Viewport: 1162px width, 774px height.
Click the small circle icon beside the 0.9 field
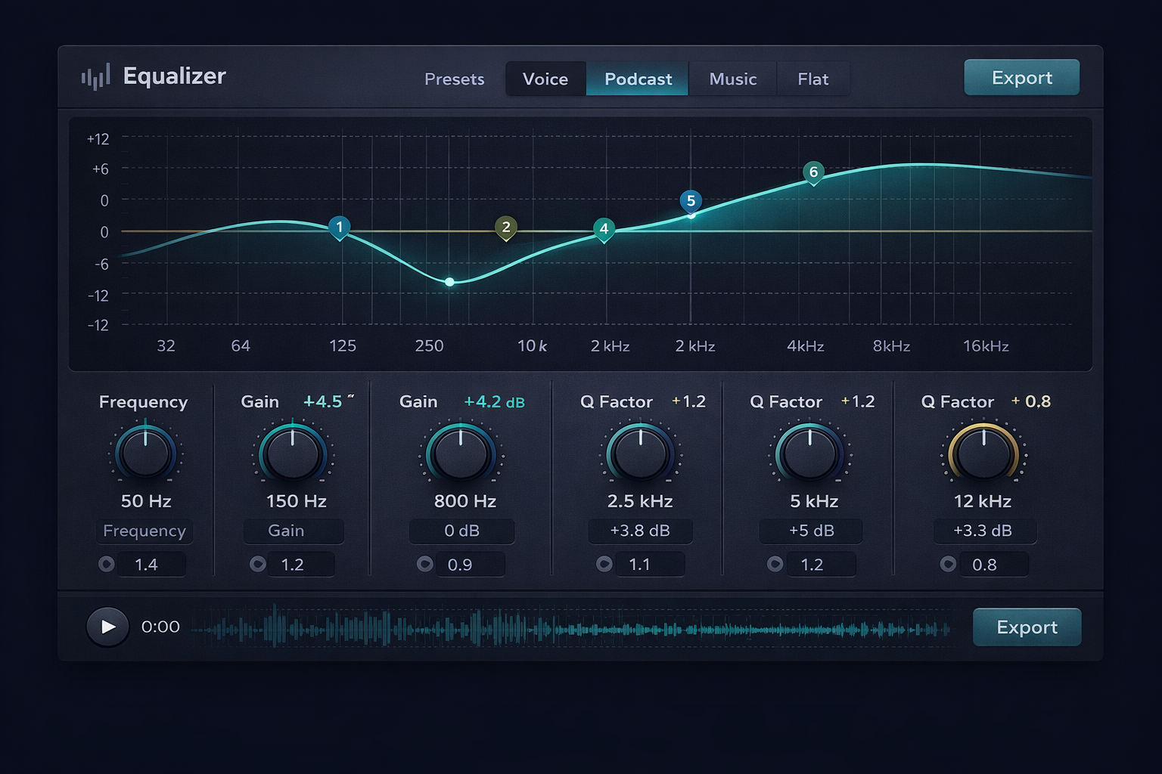[425, 564]
